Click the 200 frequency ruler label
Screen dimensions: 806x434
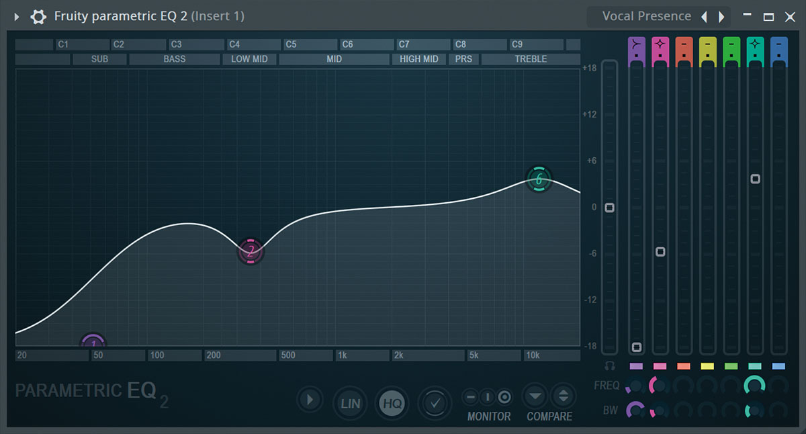coord(240,355)
